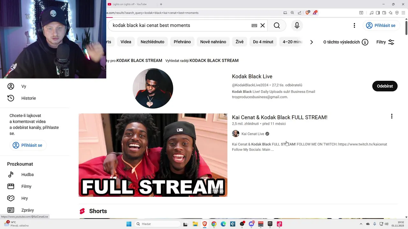Click the install app icon in address bar
This screenshot has height=229, width=408.
tap(285, 13)
